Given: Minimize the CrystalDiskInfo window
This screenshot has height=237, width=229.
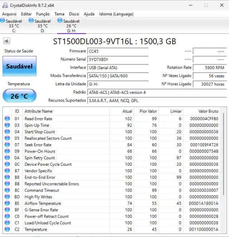Looking at the screenshot, I should 191,5.
